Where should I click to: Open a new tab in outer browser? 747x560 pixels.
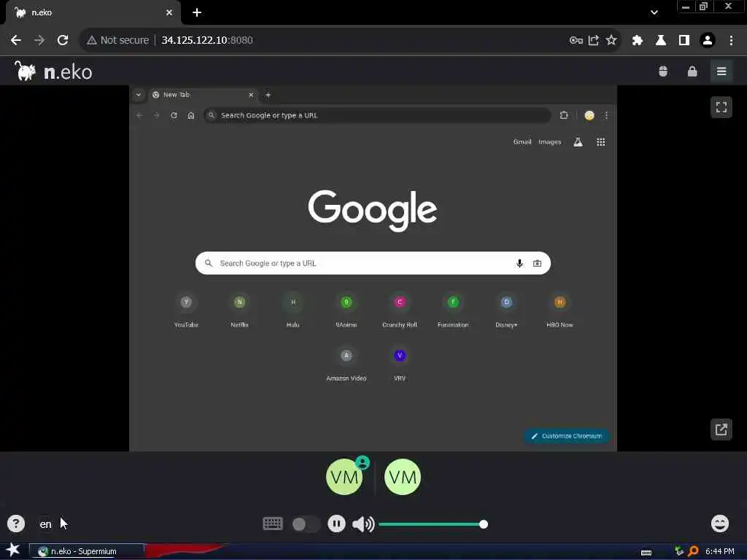click(197, 12)
